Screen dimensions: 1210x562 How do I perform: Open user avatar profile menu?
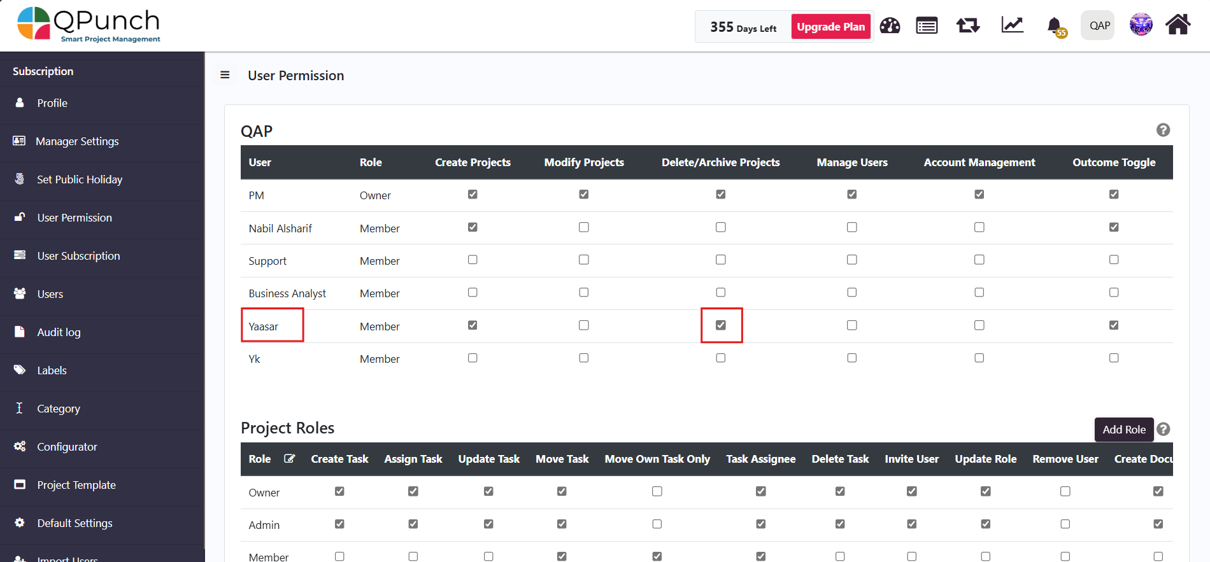point(1141,25)
